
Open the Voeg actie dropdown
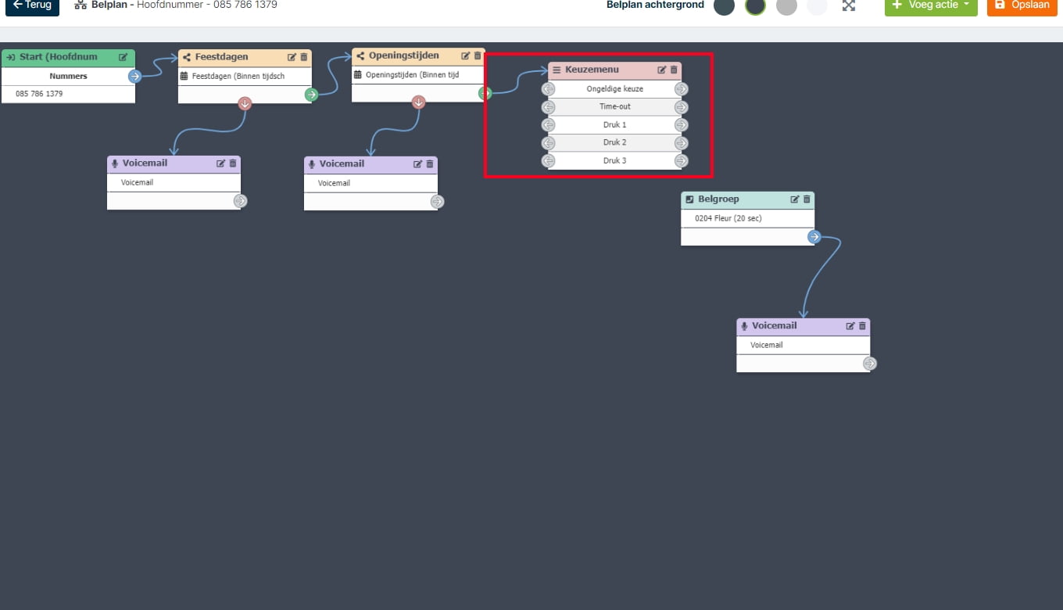coord(931,5)
